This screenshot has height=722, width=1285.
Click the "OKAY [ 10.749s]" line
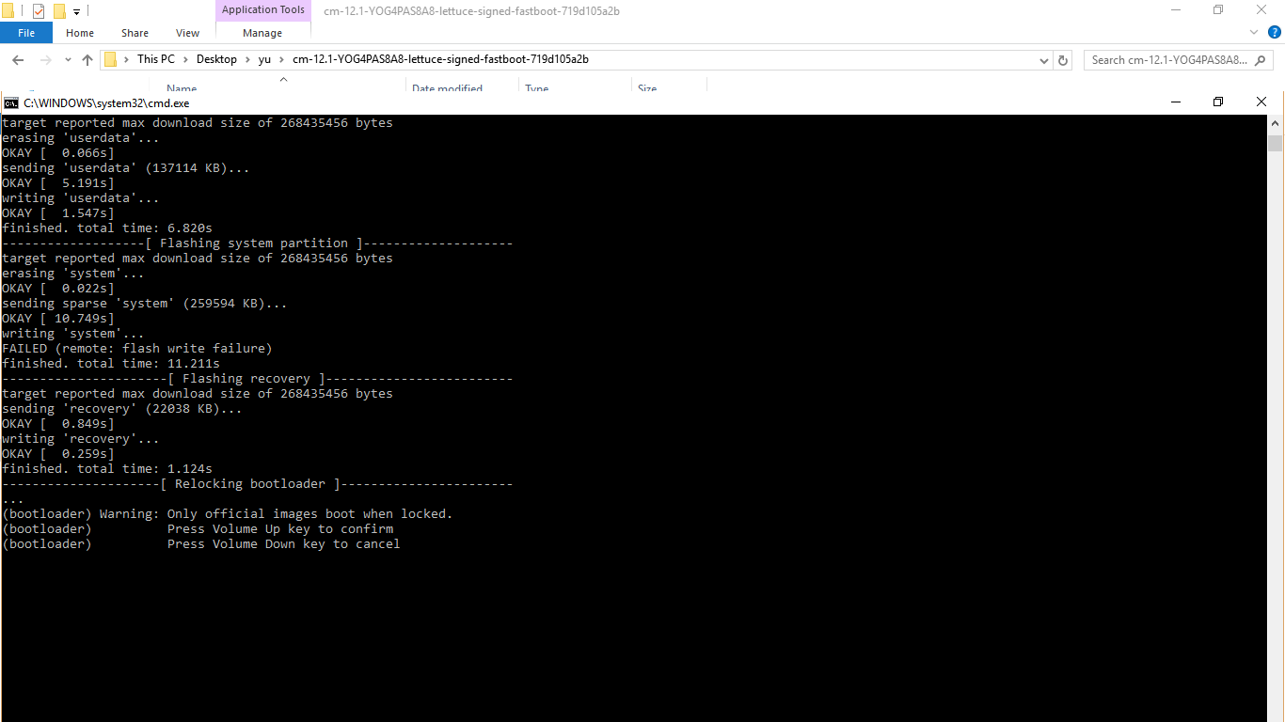point(58,319)
